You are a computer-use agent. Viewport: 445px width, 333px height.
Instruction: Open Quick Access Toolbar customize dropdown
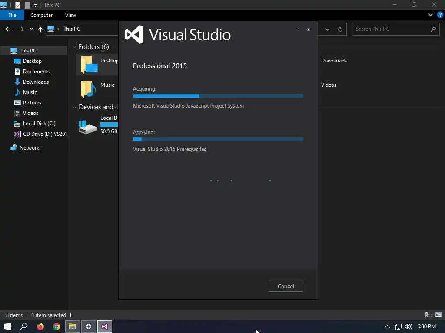pyautogui.click(x=35, y=5)
